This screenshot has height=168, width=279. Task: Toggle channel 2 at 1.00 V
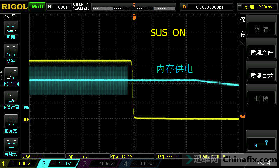pyautogui.click(x=59, y=163)
